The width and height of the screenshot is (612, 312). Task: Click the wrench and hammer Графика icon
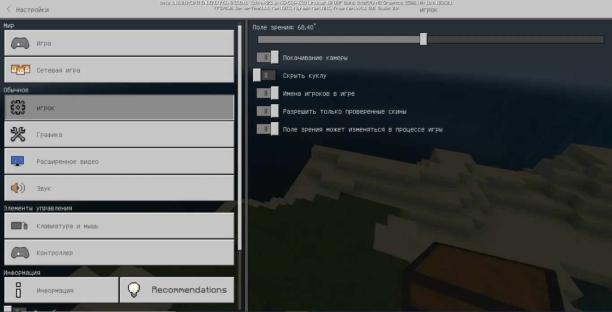(18, 135)
